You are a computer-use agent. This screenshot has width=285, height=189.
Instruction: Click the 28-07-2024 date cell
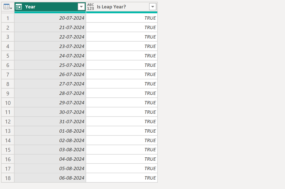pyautogui.click(x=72, y=93)
